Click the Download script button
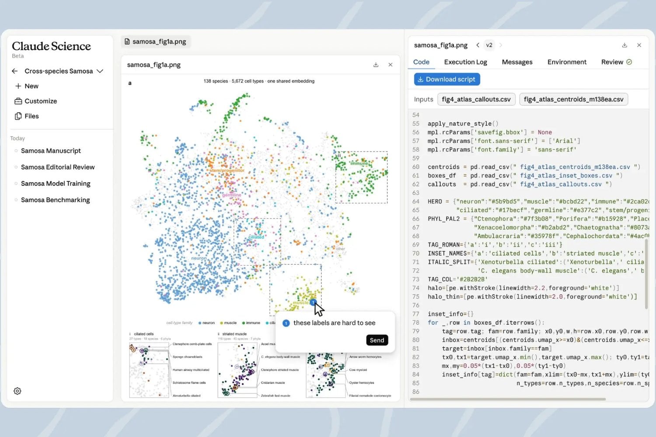 (447, 79)
